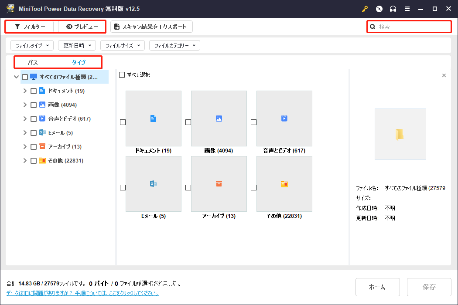Check the box beside 音声とビデオ thumbnail

point(253,122)
